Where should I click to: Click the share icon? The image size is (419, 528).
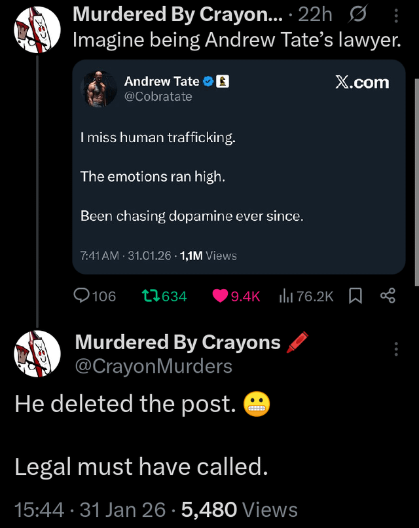pyautogui.click(x=388, y=296)
